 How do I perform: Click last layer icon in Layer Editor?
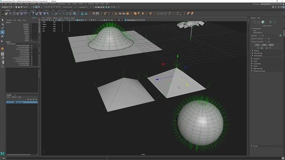pos(36,100)
